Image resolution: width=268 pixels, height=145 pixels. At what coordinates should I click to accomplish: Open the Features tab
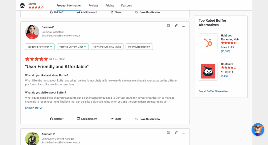pyautogui.click(x=126, y=5)
